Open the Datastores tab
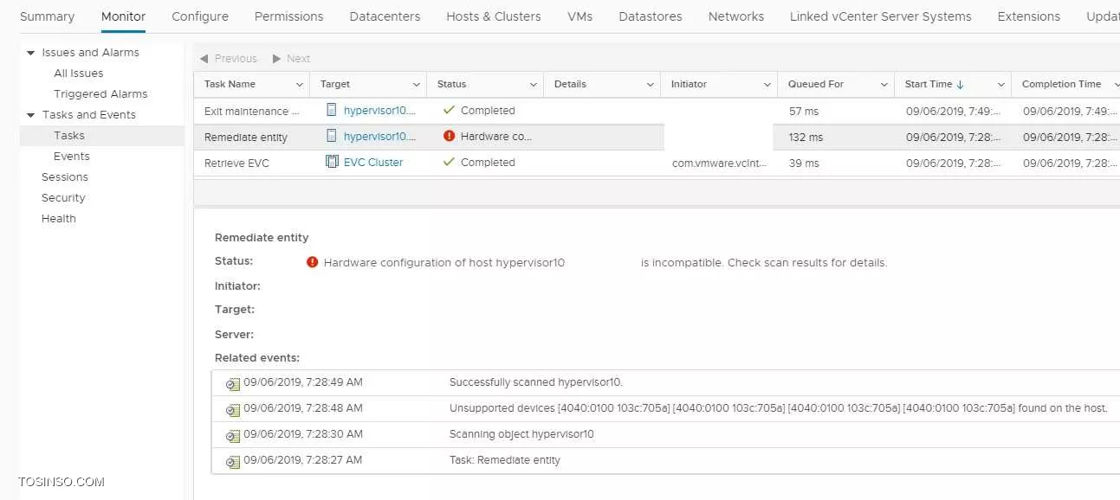This screenshot has height=500, width=1120. pyautogui.click(x=651, y=16)
